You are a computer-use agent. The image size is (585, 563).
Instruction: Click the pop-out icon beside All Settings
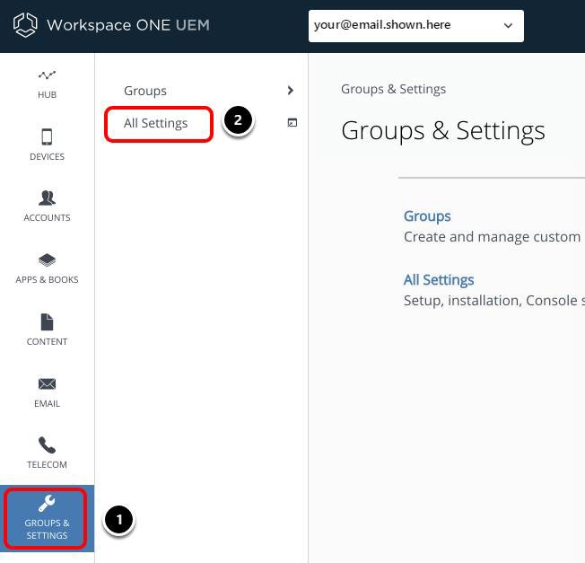(x=292, y=123)
